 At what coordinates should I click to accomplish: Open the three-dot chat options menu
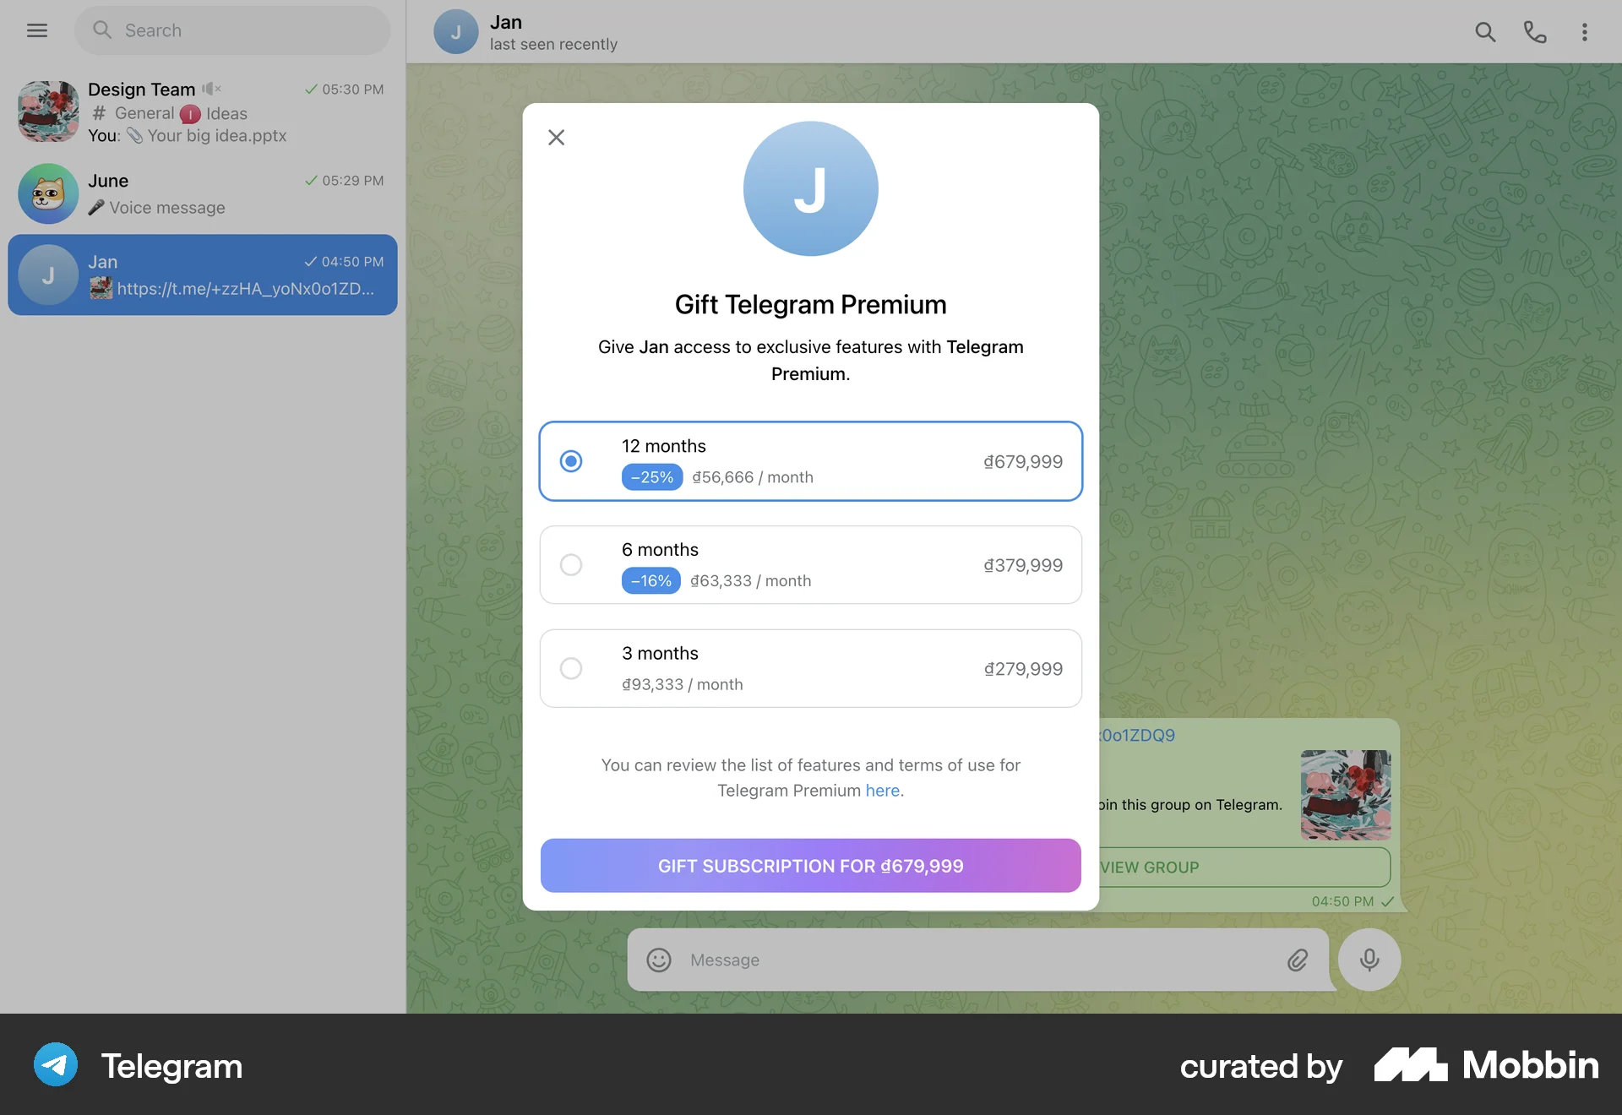tap(1585, 31)
